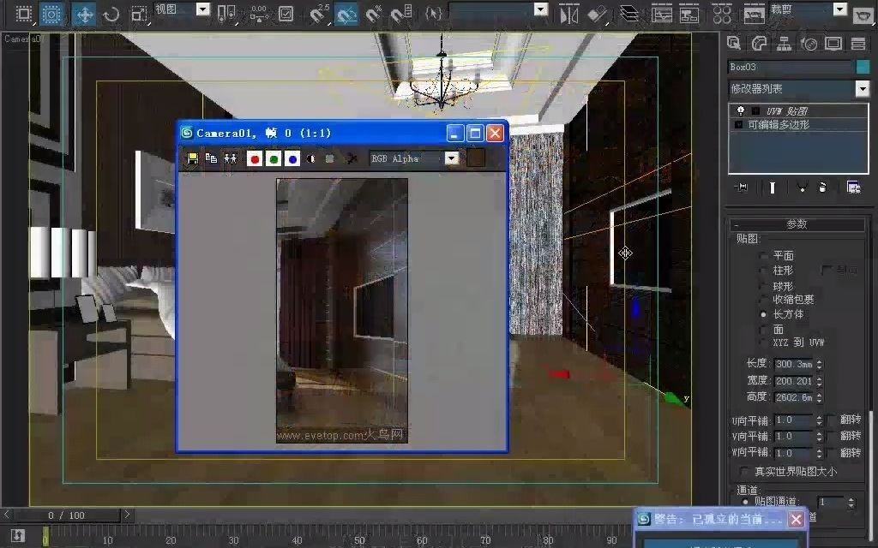878x548 pixels.
Task: Pin the modifier stack
Action: (743, 187)
